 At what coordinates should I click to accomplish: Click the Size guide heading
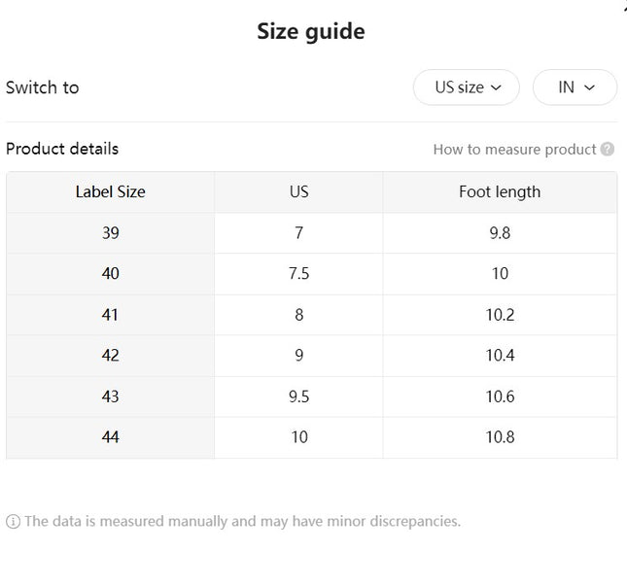[311, 31]
